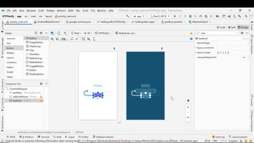Viewport: 254px width, 143px height.
Task: Zoom in with the plus button
Action: coord(188,107)
